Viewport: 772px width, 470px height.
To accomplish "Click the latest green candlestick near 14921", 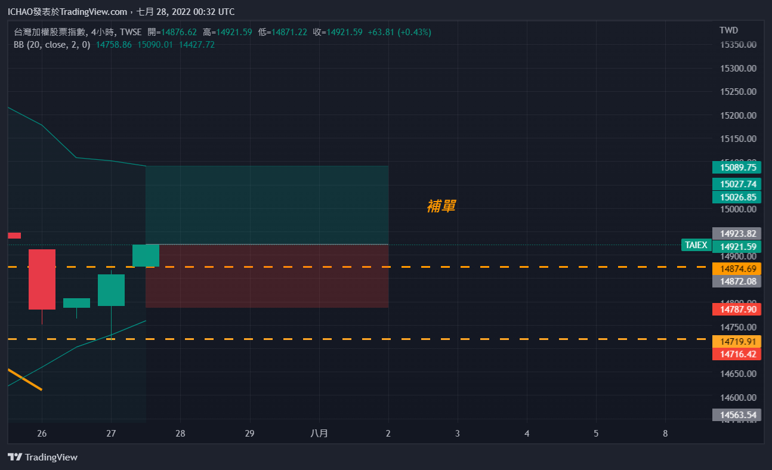I will (146, 255).
